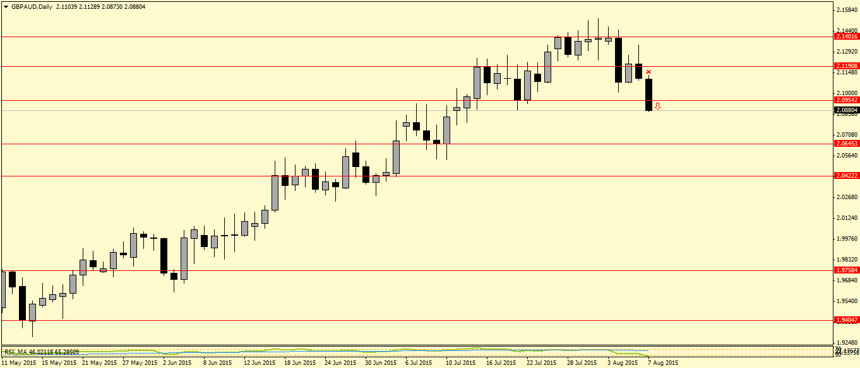Click the 21 May 2015 date label
Viewport: 860px width, 368px height.
point(100,363)
